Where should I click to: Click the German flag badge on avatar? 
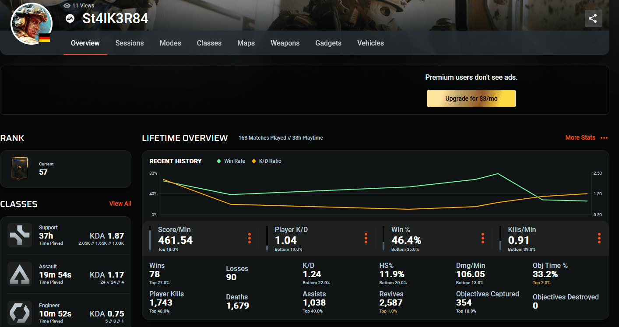(44, 39)
